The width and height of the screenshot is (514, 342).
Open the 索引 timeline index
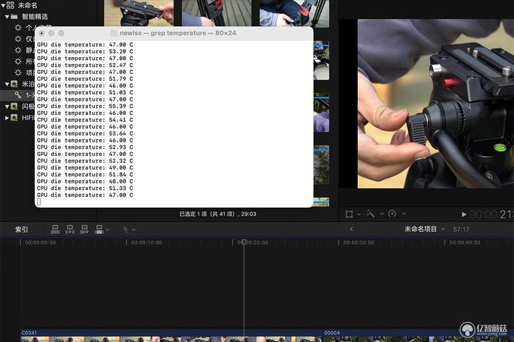pyautogui.click(x=21, y=230)
